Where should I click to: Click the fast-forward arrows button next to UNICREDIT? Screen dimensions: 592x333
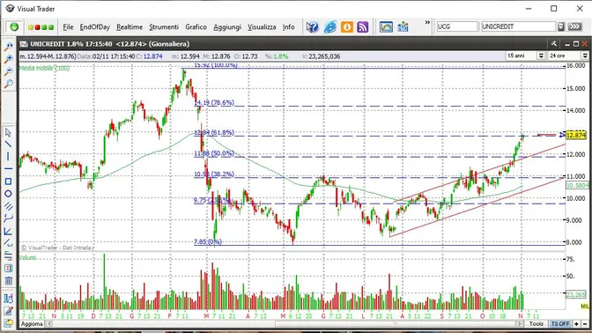574,26
